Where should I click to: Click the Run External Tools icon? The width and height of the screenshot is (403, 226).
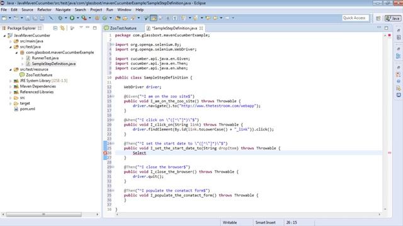click(x=84, y=18)
